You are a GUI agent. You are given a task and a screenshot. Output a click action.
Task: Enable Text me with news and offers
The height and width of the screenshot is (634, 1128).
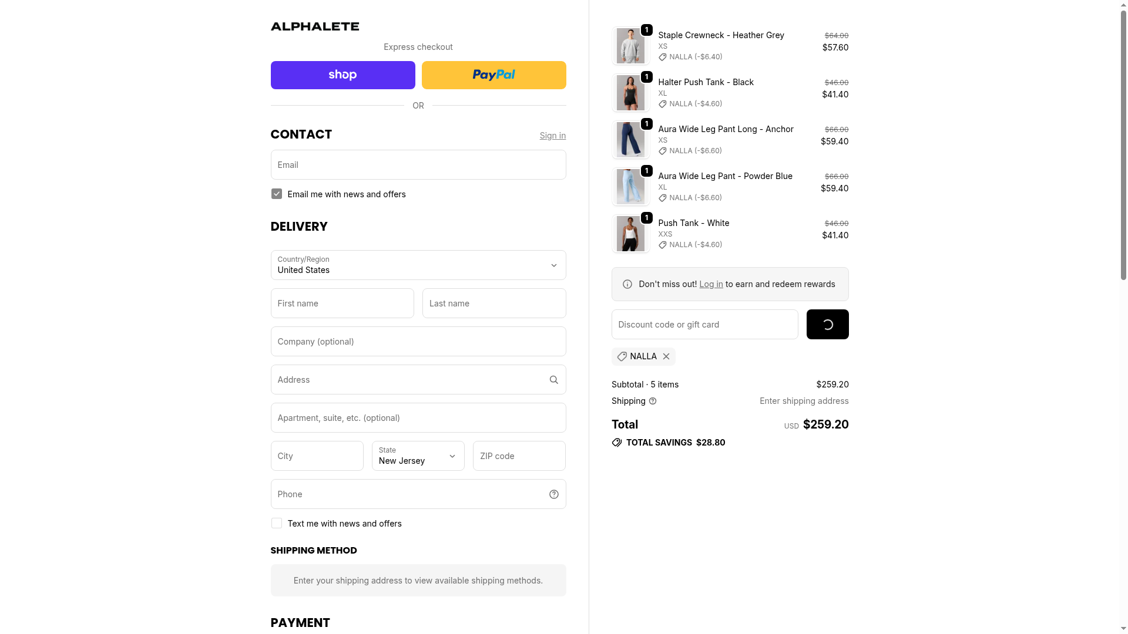(277, 524)
